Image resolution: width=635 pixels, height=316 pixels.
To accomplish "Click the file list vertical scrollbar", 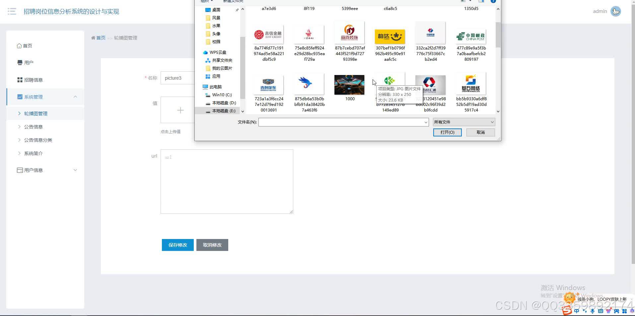I will pyautogui.click(x=498, y=35).
